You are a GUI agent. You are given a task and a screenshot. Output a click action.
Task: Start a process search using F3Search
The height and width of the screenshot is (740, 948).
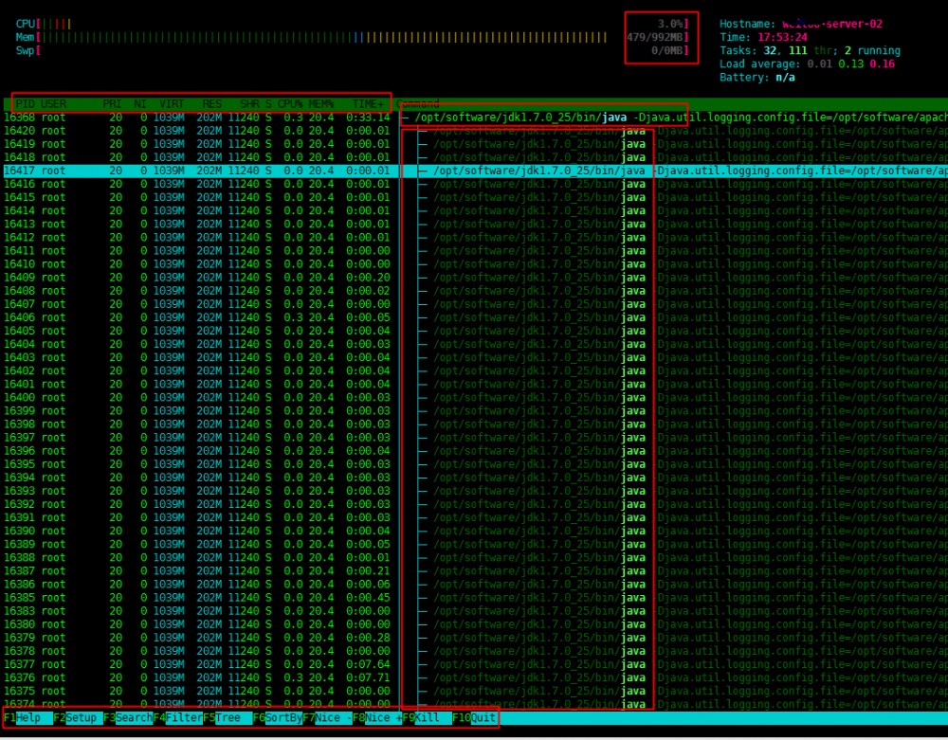click(x=127, y=718)
